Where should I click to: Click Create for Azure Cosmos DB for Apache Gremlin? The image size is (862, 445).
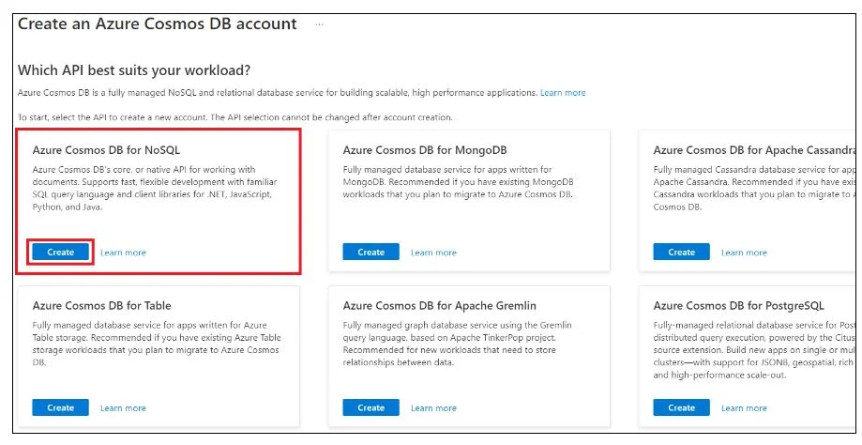pos(371,407)
